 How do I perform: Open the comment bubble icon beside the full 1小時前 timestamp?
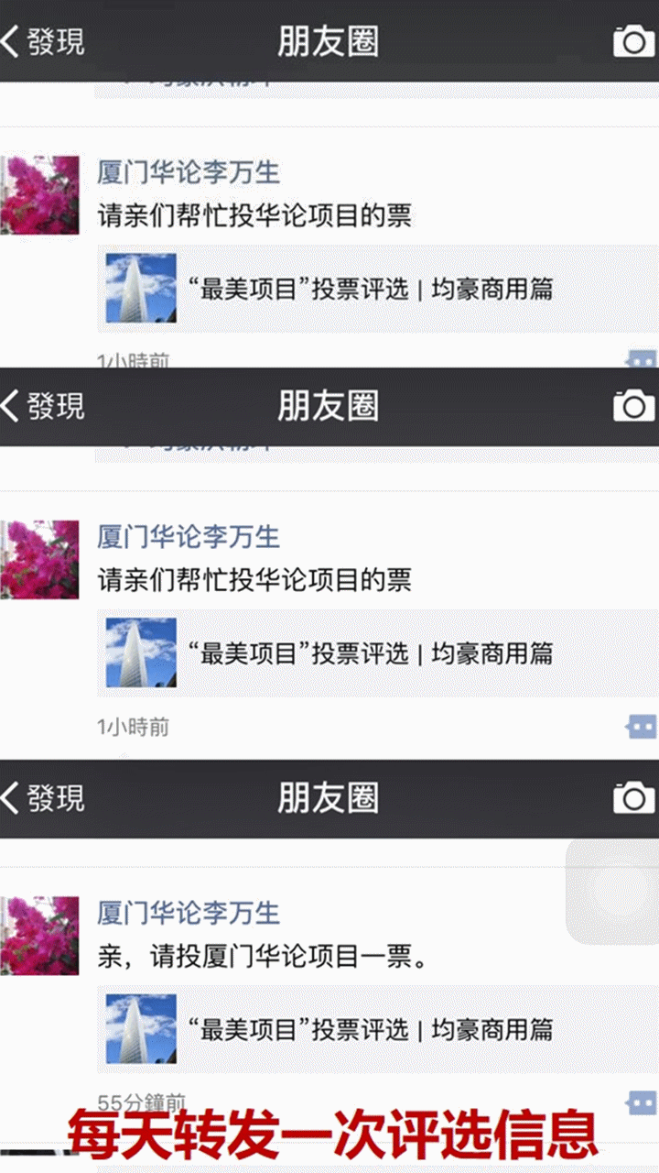(x=641, y=728)
